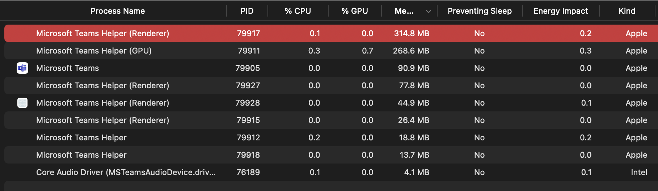
Task: Click the Memory column sort chevron
Action: pos(429,11)
